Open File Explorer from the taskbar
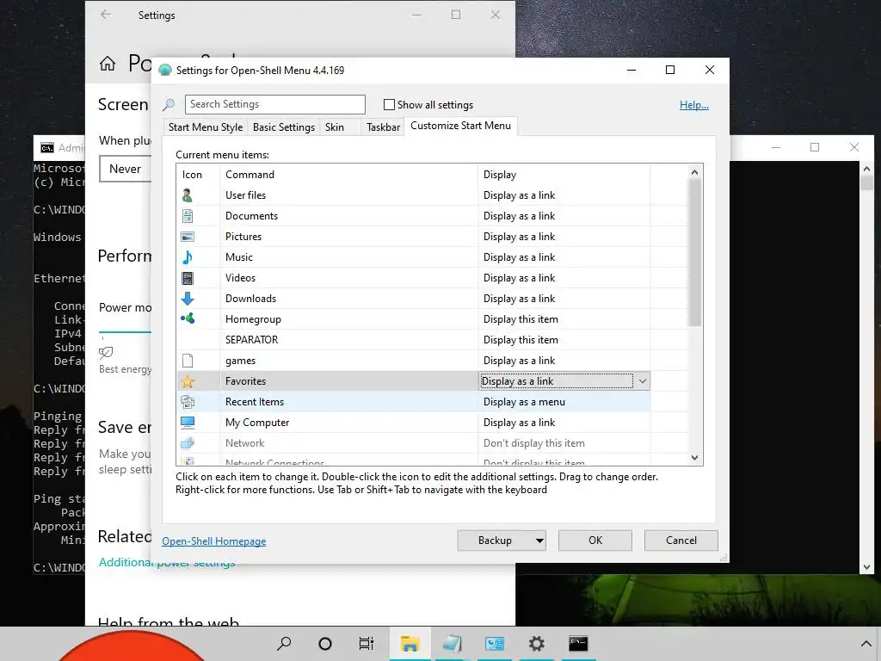 click(x=410, y=644)
